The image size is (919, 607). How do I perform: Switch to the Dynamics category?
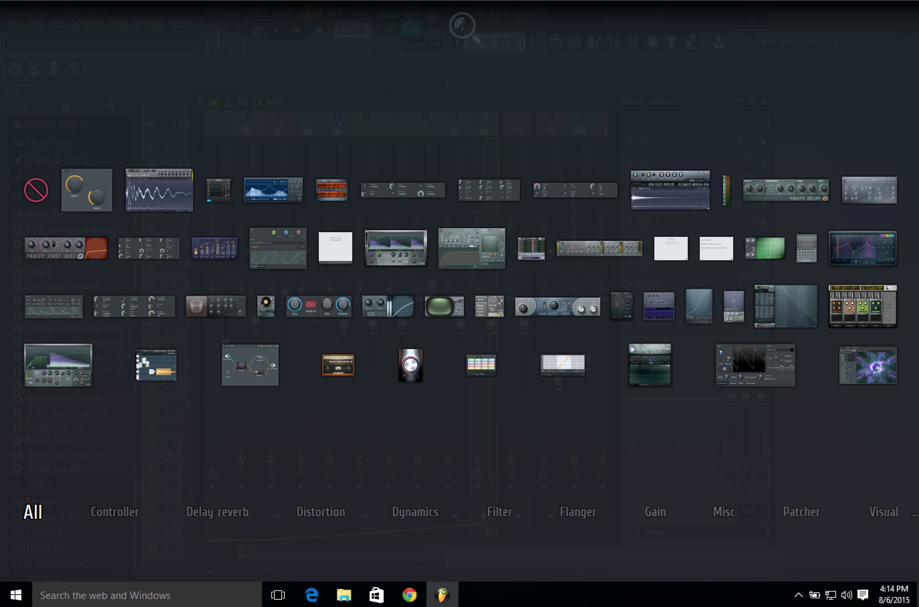point(415,512)
